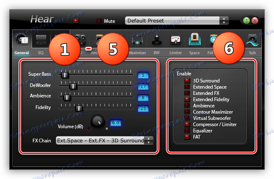Toggle the FAT effect
This screenshot has width=274, height=179.
(187, 137)
